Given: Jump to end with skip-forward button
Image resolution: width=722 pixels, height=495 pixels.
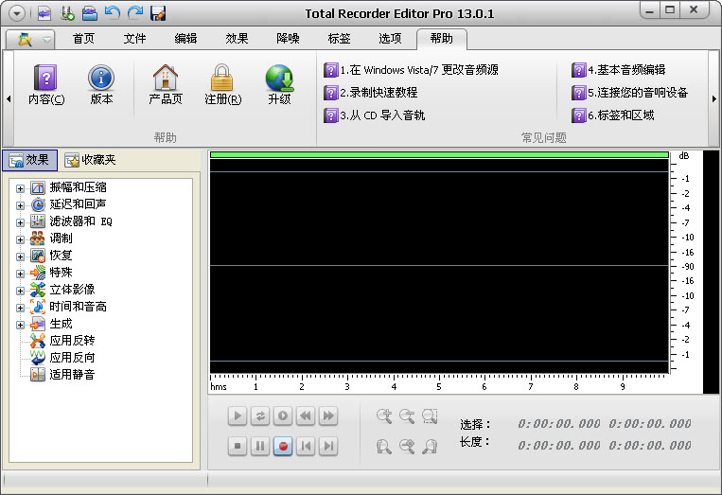Looking at the screenshot, I should point(328,446).
